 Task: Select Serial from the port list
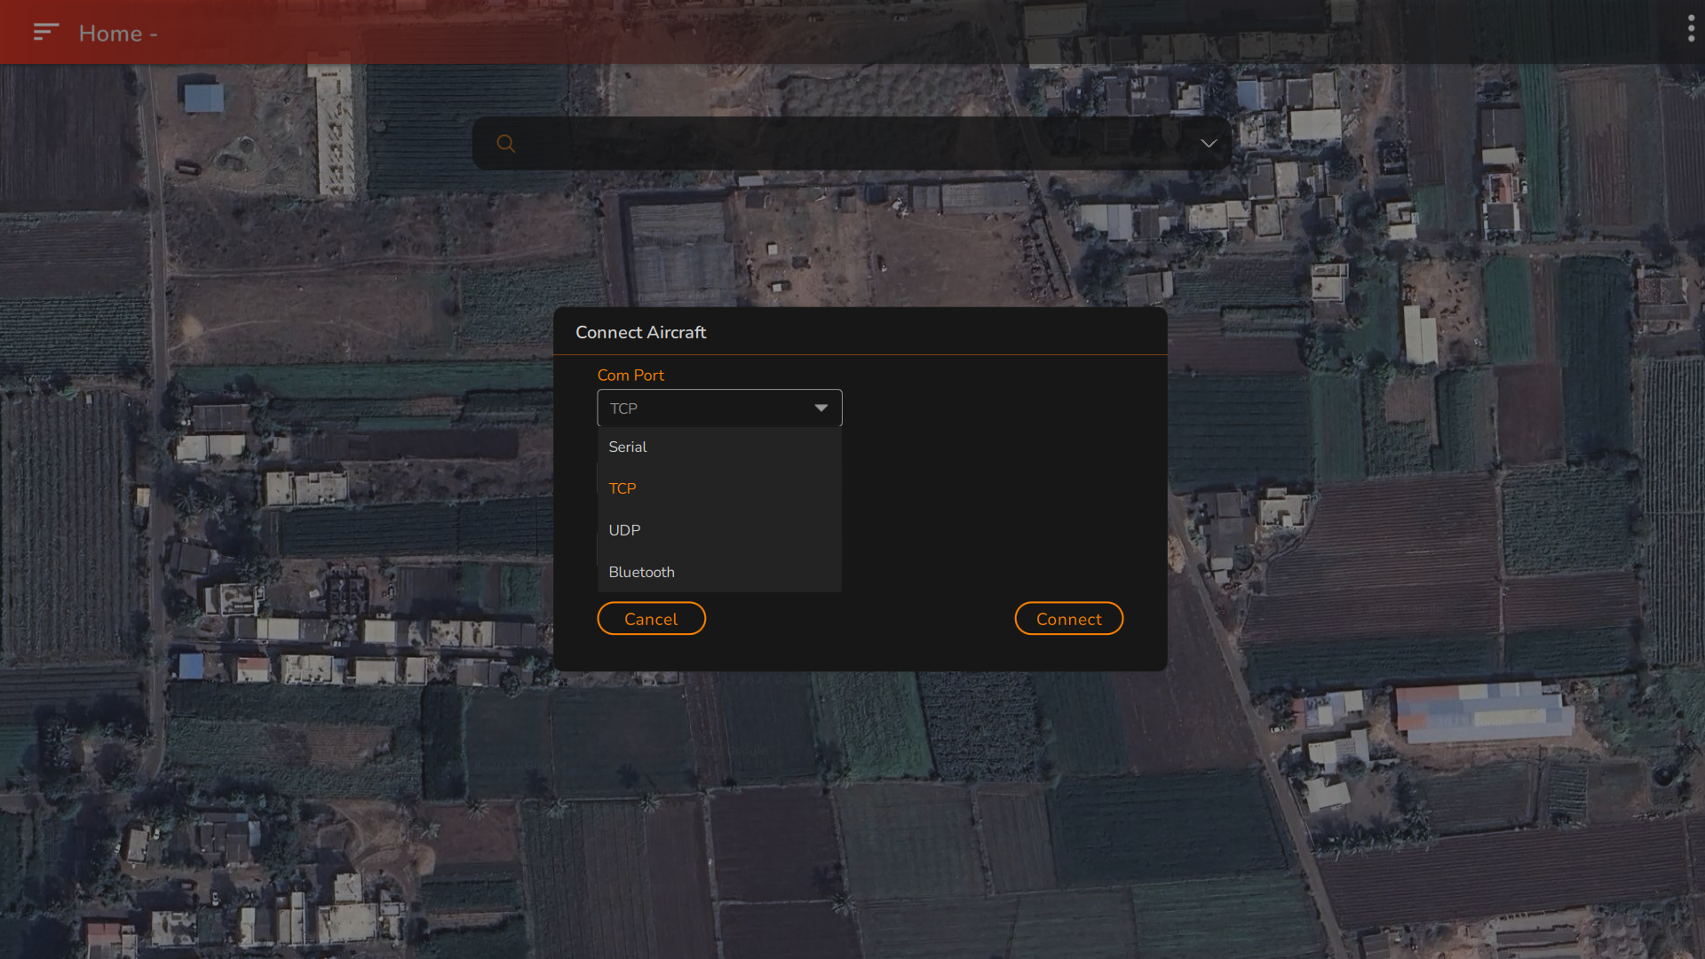(628, 447)
